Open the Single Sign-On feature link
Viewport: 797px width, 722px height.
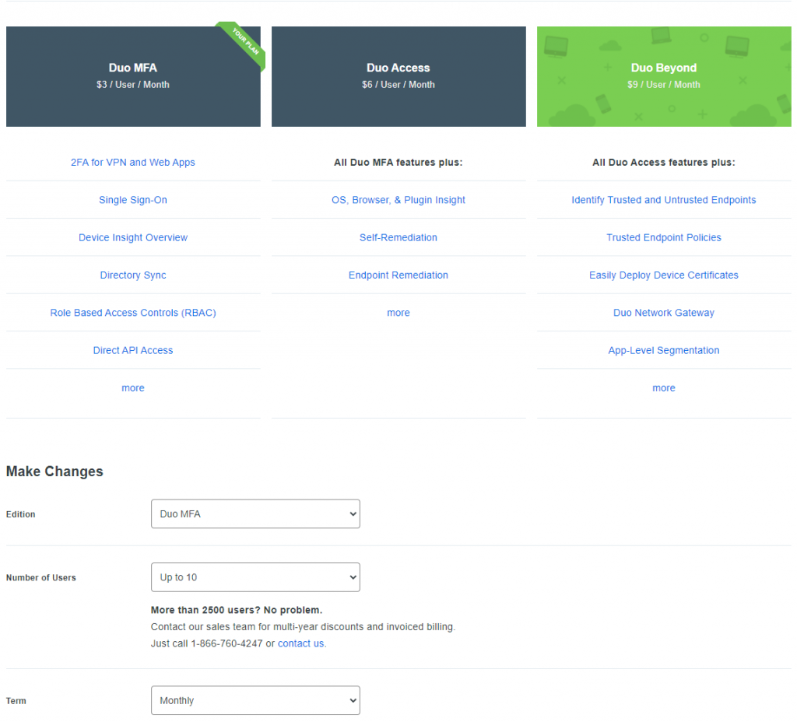[132, 200]
